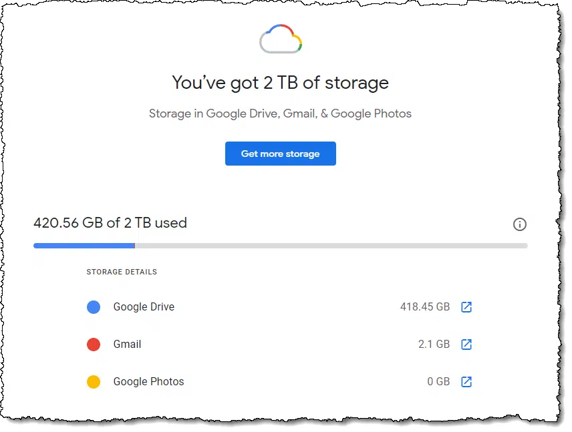Click the STORAGE DETAILS heading
The width and height of the screenshot is (572, 432).
tap(122, 272)
